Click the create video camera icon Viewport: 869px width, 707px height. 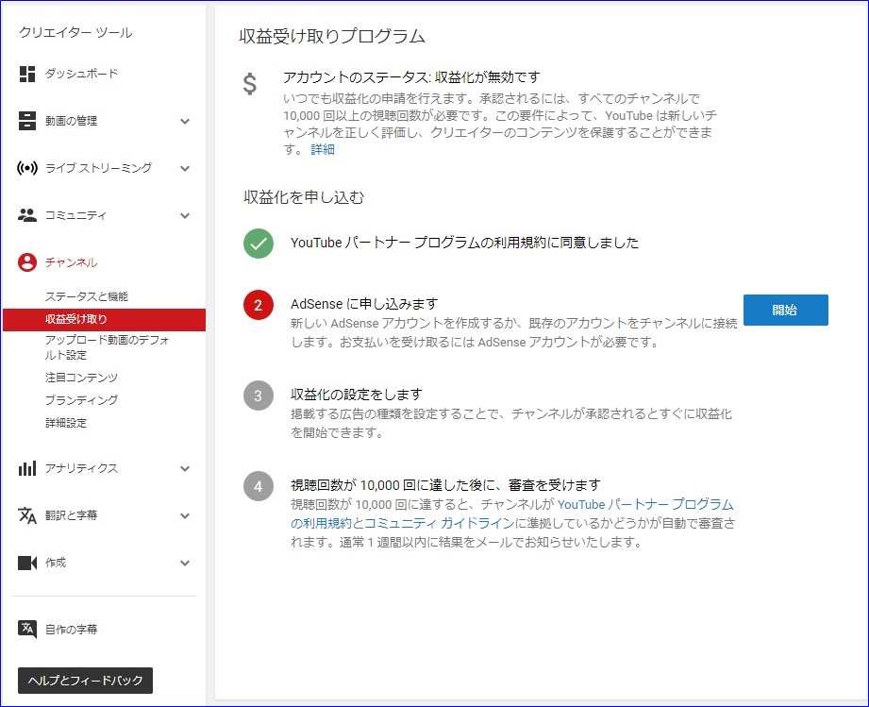pyautogui.click(x=27, y=563)
